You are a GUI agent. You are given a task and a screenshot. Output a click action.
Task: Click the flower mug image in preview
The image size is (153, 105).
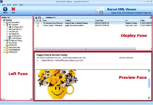(57, 84)
